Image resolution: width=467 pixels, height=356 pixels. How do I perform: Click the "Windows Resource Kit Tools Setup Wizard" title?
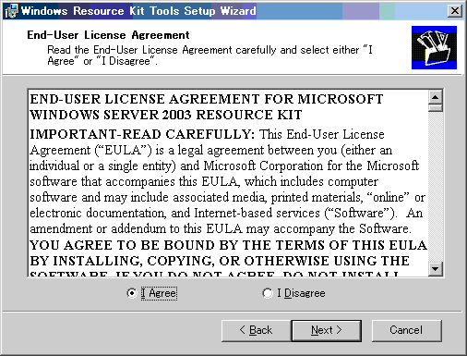[x=138, y=11]
